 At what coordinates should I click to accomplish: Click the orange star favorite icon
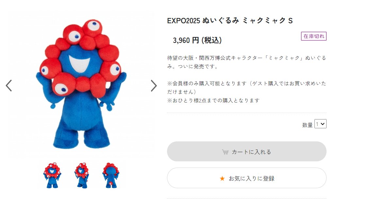(222, 178)
